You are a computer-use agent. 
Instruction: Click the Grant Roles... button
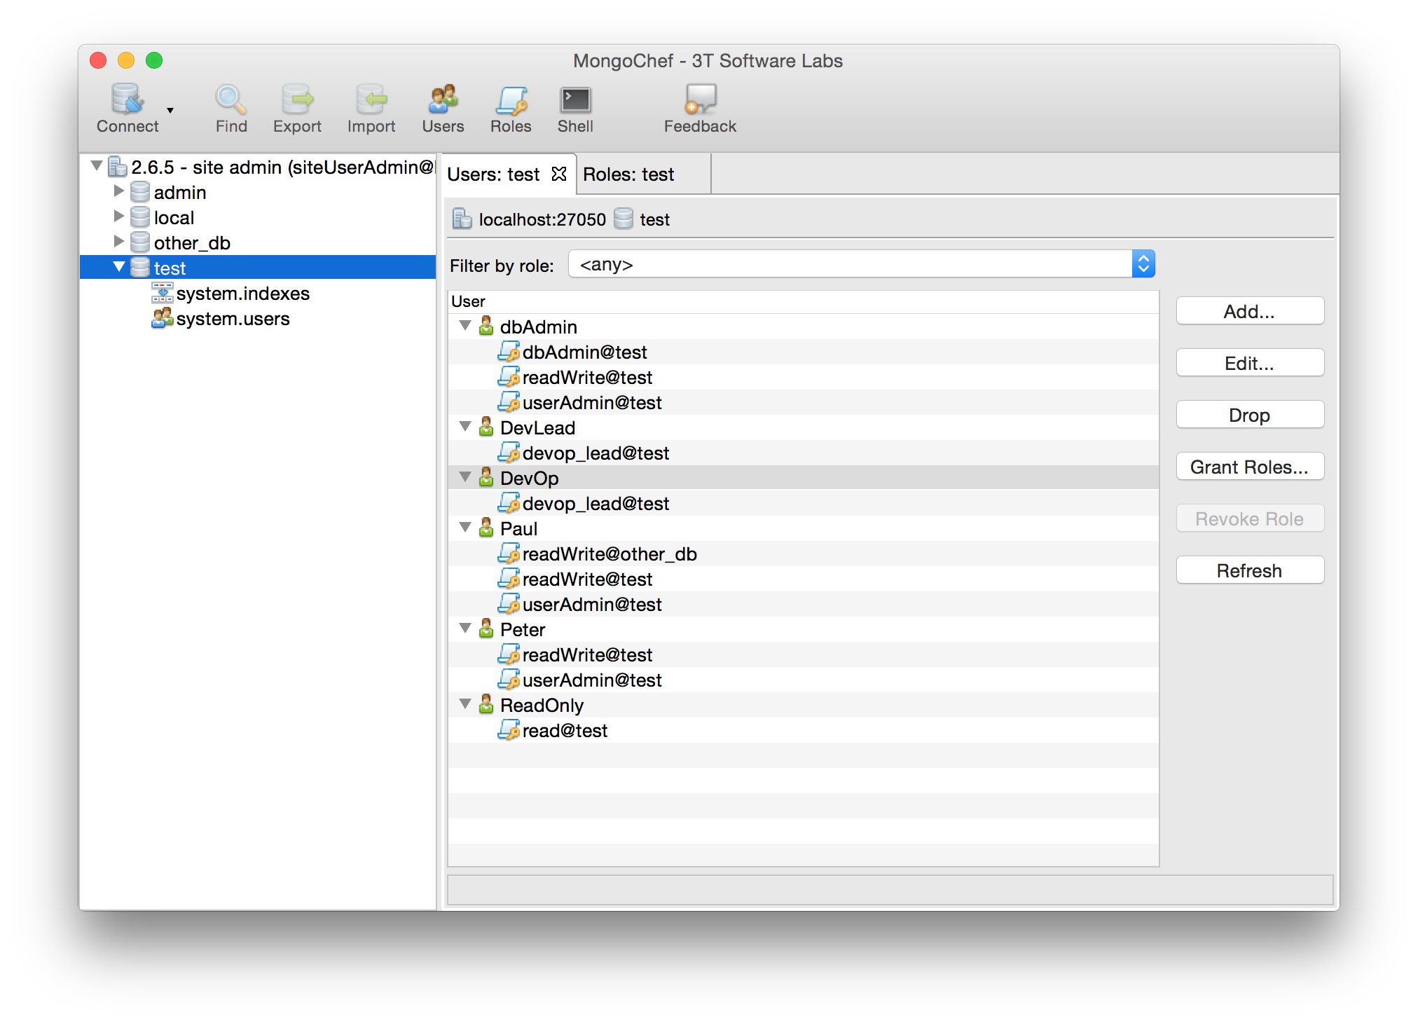(x=1250, y=467)
